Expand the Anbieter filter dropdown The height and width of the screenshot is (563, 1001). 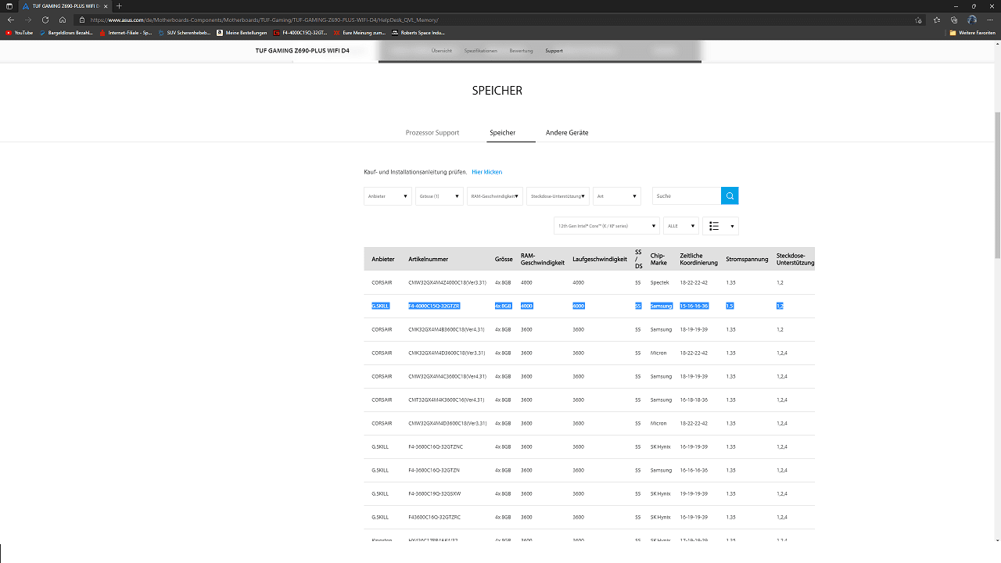(388, 196)
